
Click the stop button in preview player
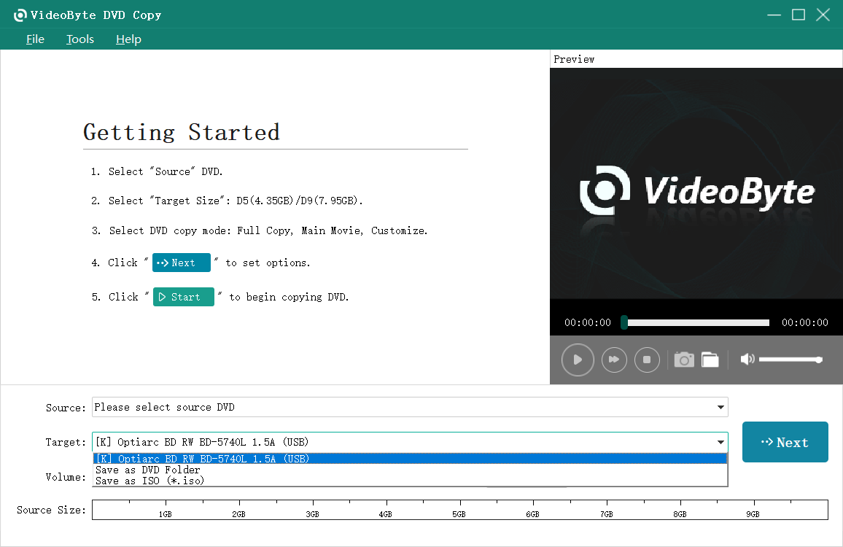647,360
